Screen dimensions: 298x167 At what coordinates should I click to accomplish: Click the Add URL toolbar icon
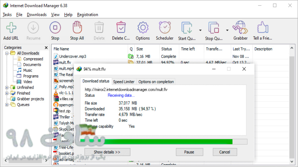click(x=11, y=28)
